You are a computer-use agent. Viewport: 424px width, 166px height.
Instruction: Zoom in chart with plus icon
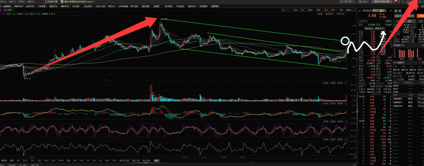pyautogui.click(x=287, y=10)
